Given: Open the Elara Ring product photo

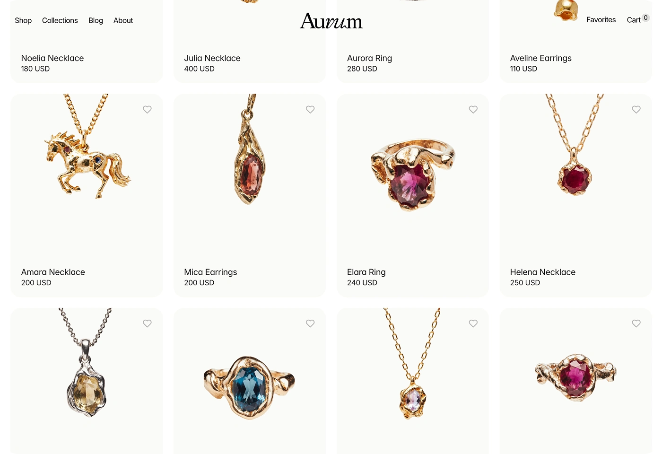Looking at the screenshot, I should (x=413, y=174).
